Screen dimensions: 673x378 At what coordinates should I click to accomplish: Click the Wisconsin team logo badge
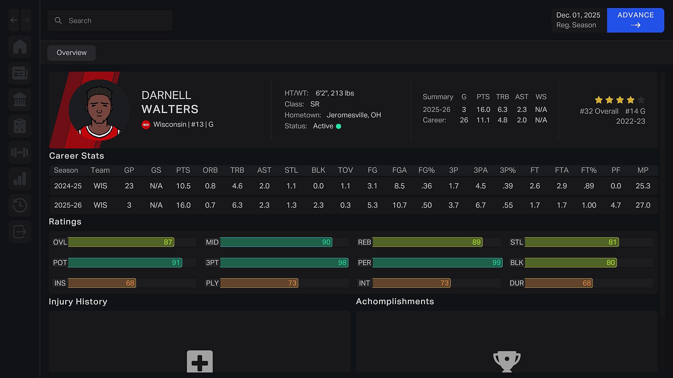pyautogui.click(x=146, y=125)
